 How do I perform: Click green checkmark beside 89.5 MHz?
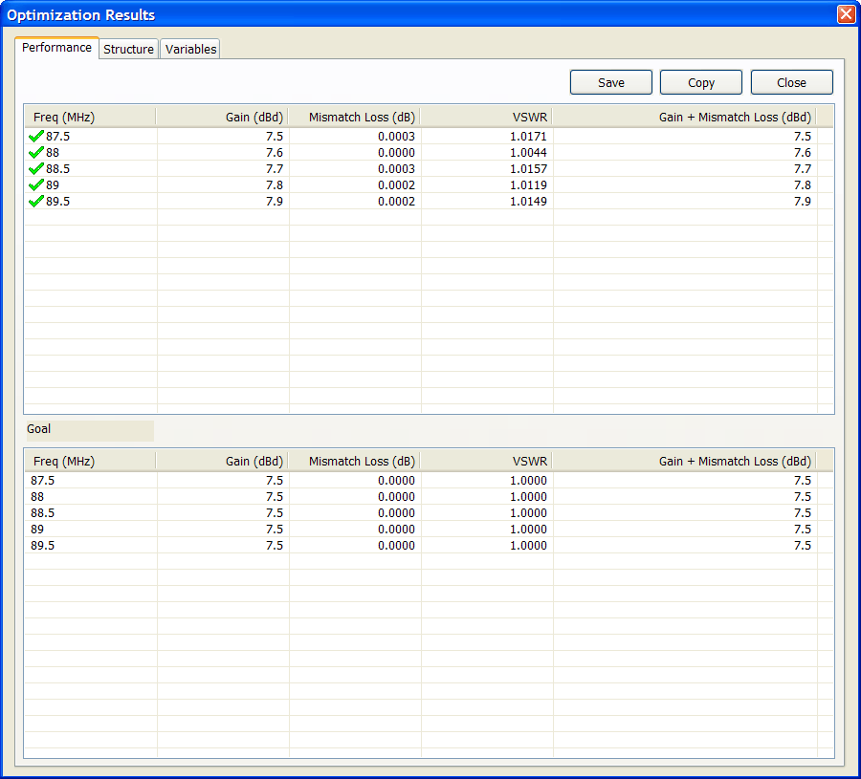pyautogui.click(x=36, y=202)
